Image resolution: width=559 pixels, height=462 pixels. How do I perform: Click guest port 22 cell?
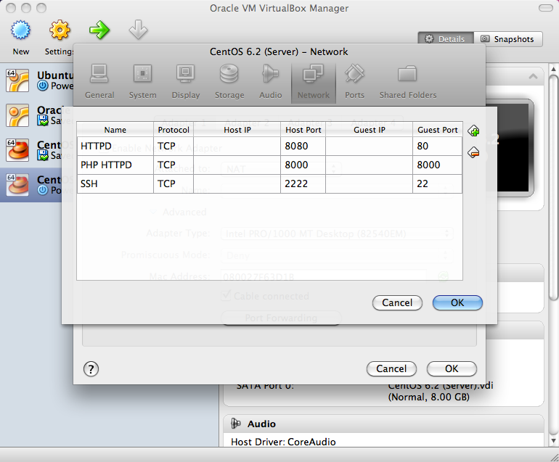point(438,183)
